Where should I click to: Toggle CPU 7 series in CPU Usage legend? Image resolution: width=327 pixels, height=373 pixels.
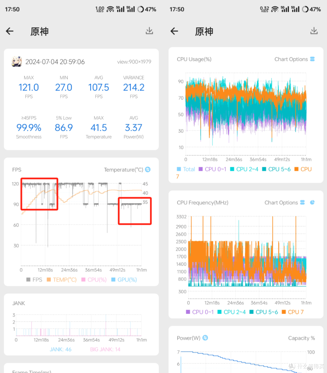[303, 169]
